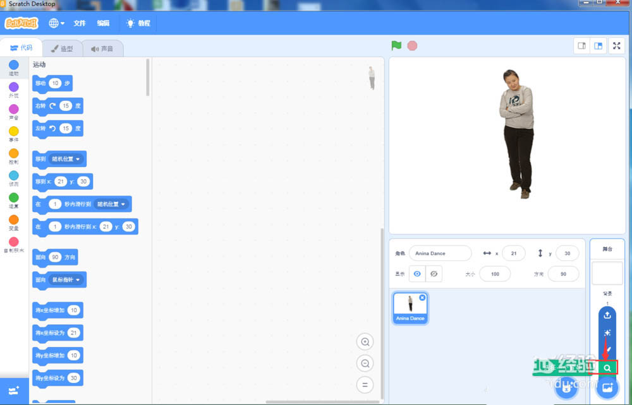Screen dimensions: 632x405
Task: Open the 文件 (File) menu
Action: pyautogui.click(x=80, y=23)
